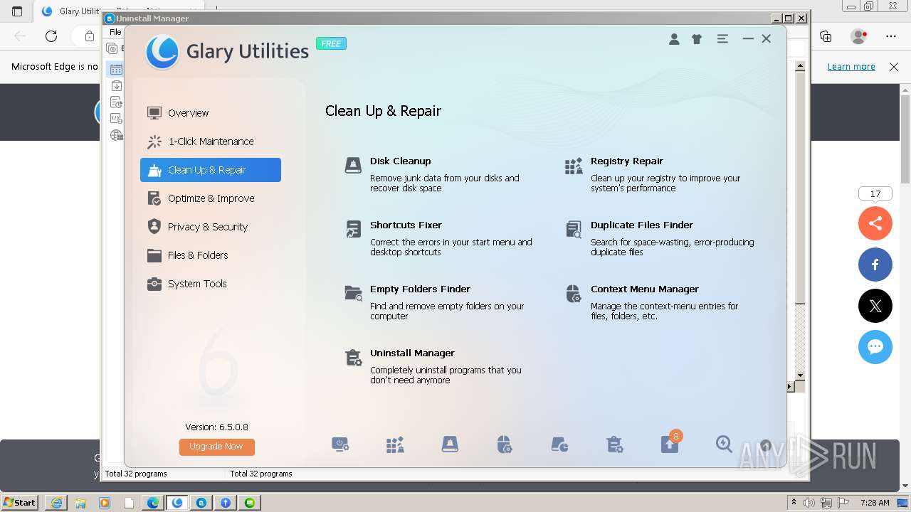Screen dimensions: 911x512
Task: Share page on Facebook
Action: (x=875, y=265)
